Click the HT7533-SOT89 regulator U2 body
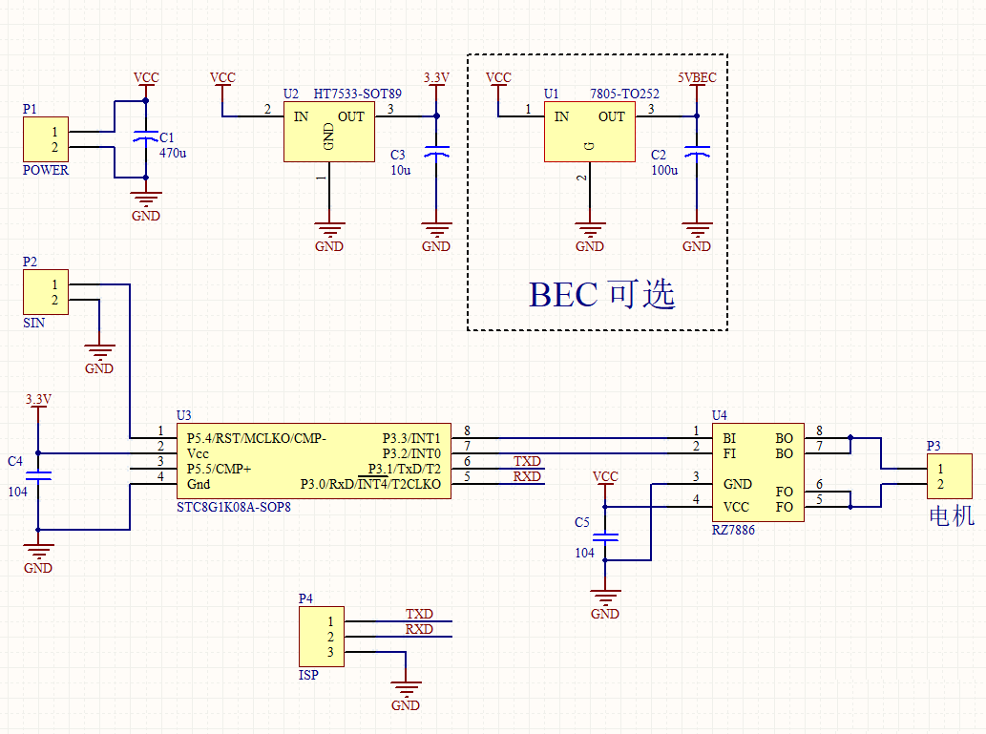 329,132
